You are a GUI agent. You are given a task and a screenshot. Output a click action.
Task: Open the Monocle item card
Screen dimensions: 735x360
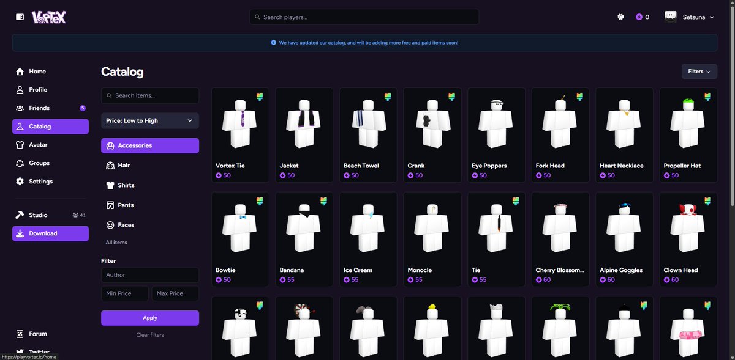click(432, 240)
